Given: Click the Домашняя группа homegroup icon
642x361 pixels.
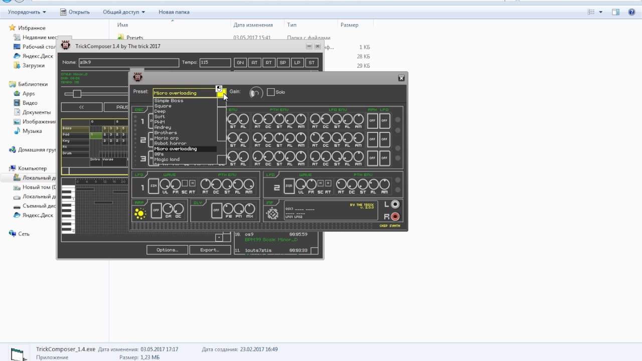Looking at the screenshot, I should (x=13, y=150).
